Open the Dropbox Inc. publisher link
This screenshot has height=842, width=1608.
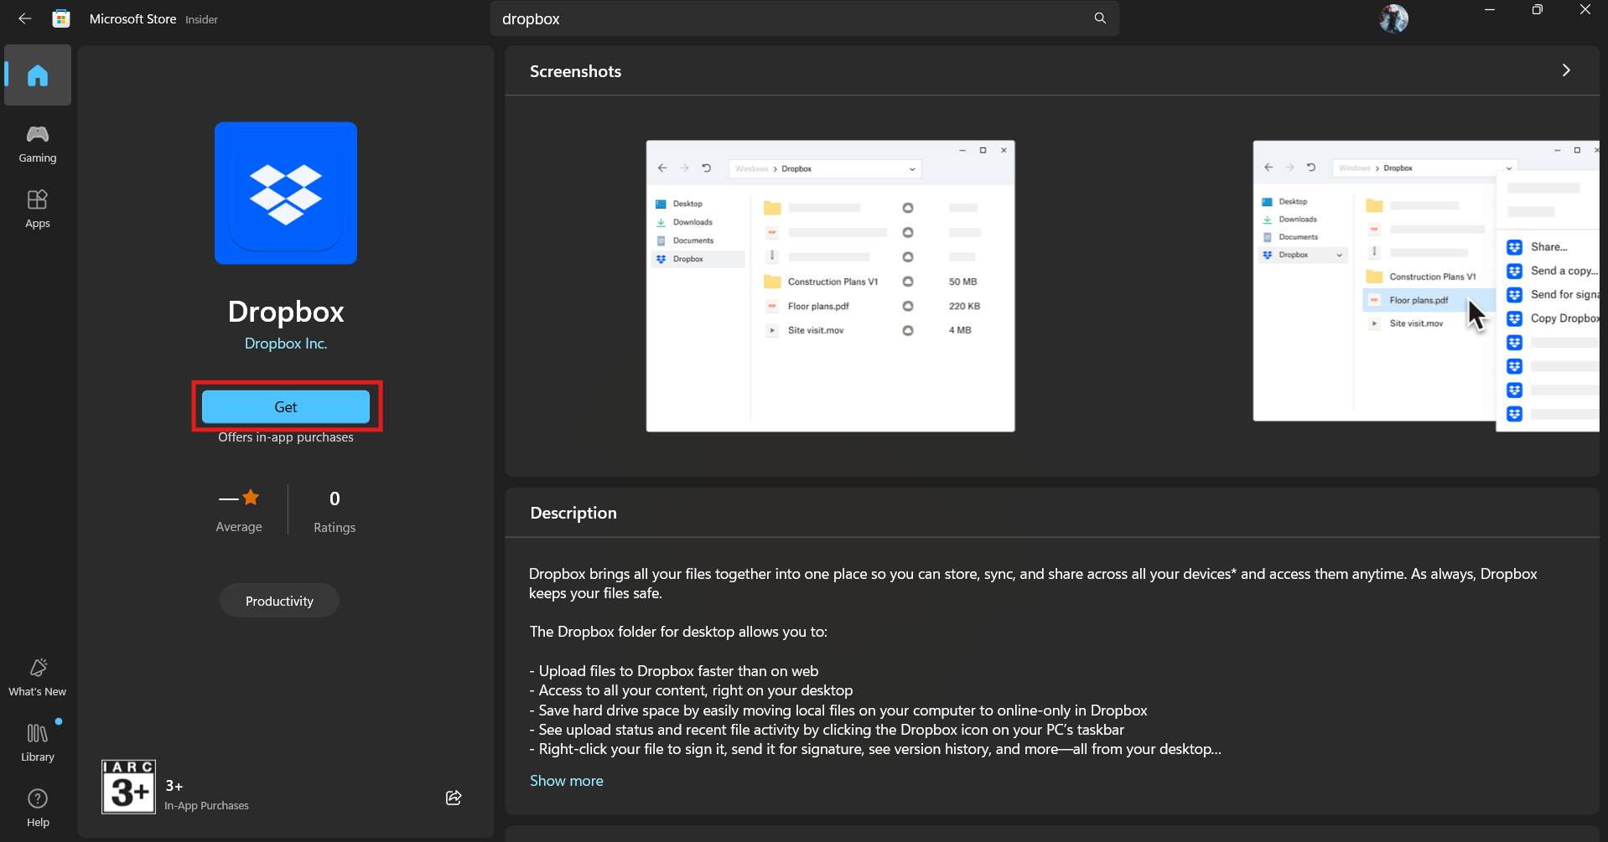285,344
